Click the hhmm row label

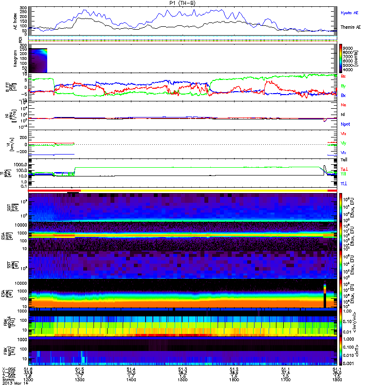point(7,380)
